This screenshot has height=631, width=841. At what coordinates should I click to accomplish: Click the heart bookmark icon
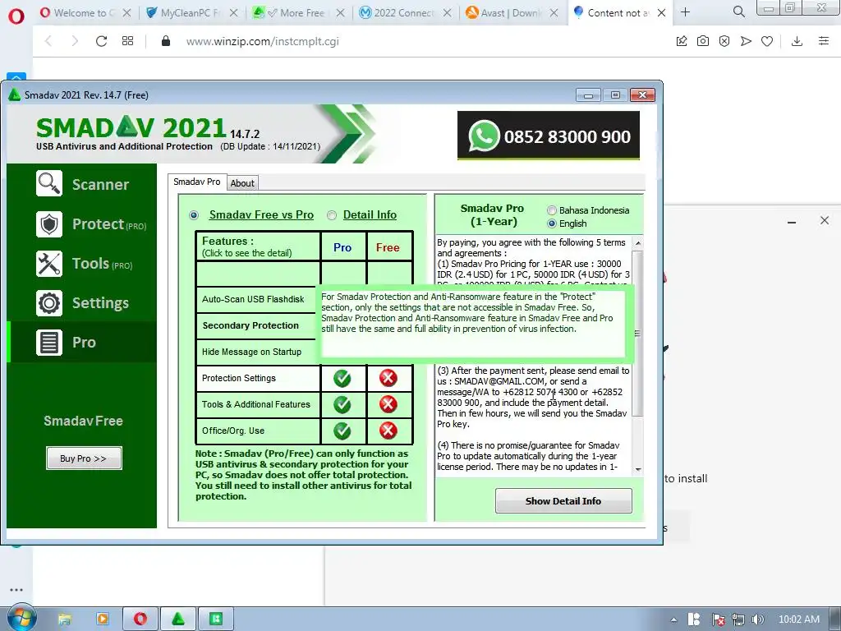pos(767,41)
